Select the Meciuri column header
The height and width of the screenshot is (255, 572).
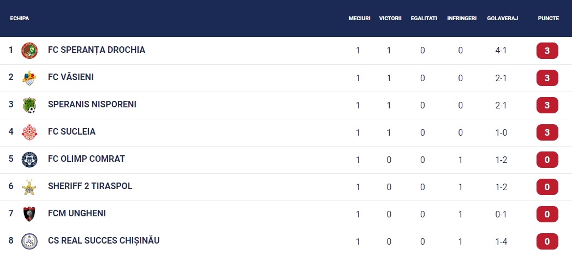pos(359,18)
